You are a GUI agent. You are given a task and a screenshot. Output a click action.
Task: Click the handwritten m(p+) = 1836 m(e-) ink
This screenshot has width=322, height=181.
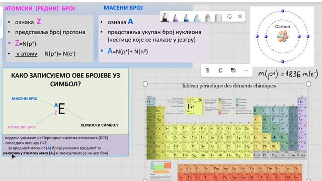click(288, 74)
